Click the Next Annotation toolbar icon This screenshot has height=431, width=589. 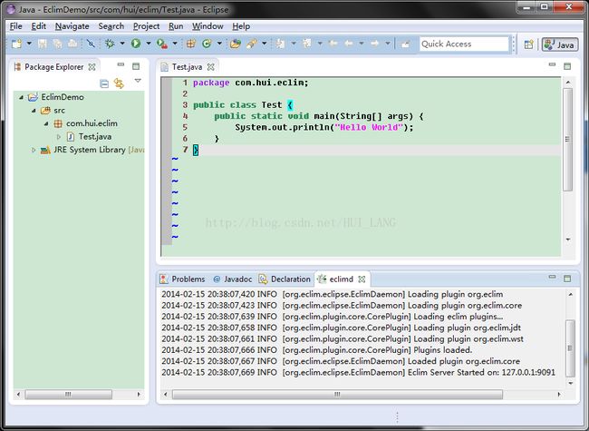click(280, 44)
